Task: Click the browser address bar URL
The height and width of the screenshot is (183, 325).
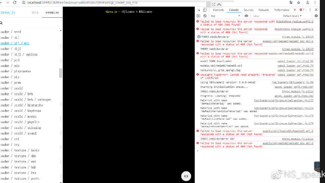Action: click(x=82, y=3)
